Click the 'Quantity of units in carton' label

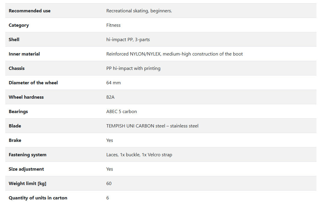(38, 198)
